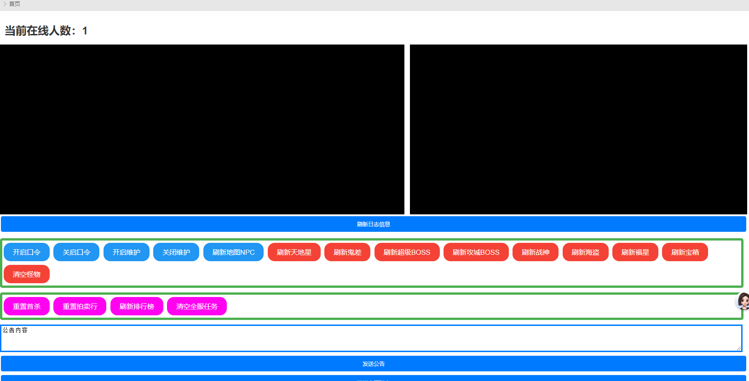Click the 刷新宝箱 button
Screen dimensions: 749x381
pyautogui.click(x=685, y=252)
